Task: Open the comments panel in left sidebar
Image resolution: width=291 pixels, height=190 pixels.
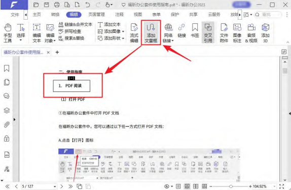Action: point(7,96)
